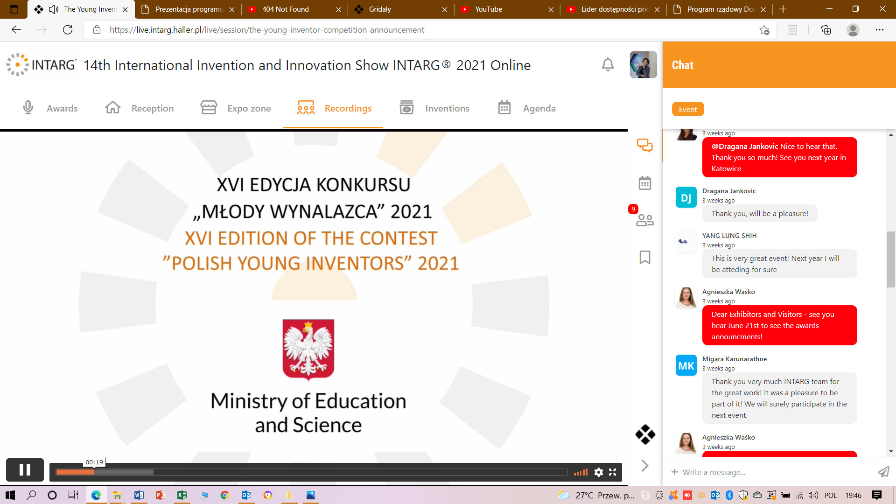Open the notifications bell
This screenshot has width=896, height=504.
click(x=608, y=64)
